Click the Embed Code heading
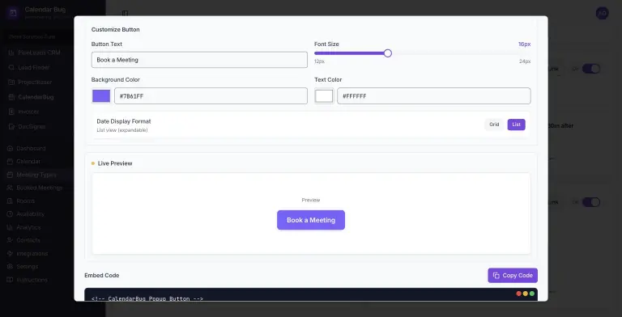Screen dimensions: 622x317 [x=101, y=276]
